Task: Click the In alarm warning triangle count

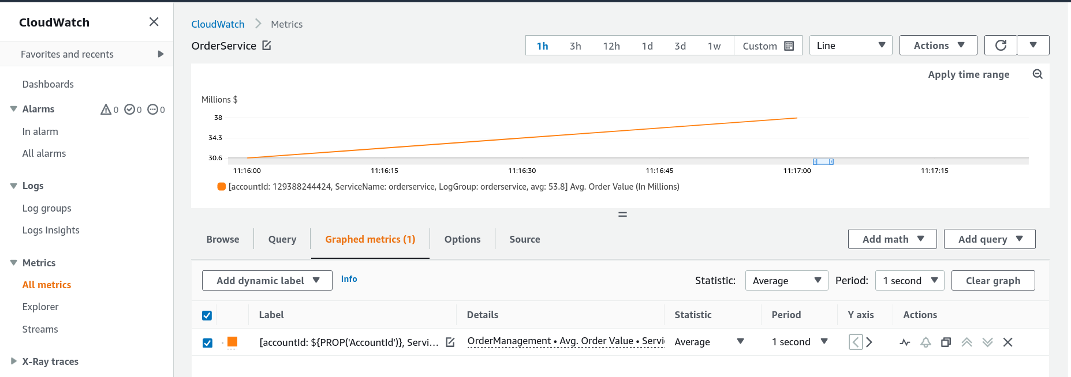Action: 109,110
